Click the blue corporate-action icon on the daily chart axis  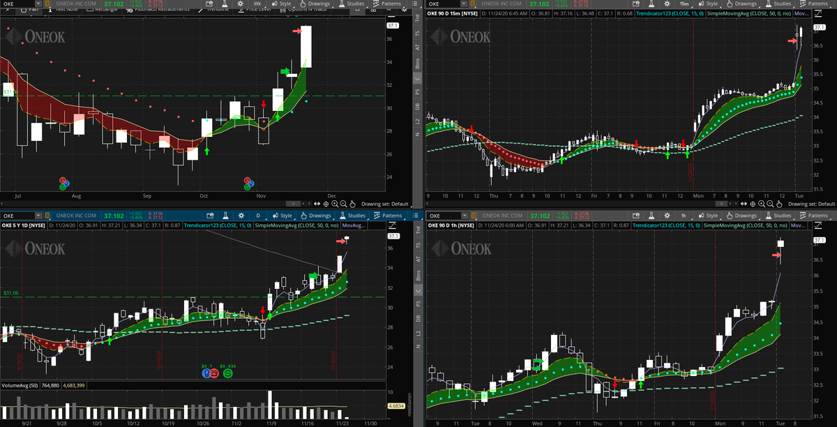coord(206,373)
